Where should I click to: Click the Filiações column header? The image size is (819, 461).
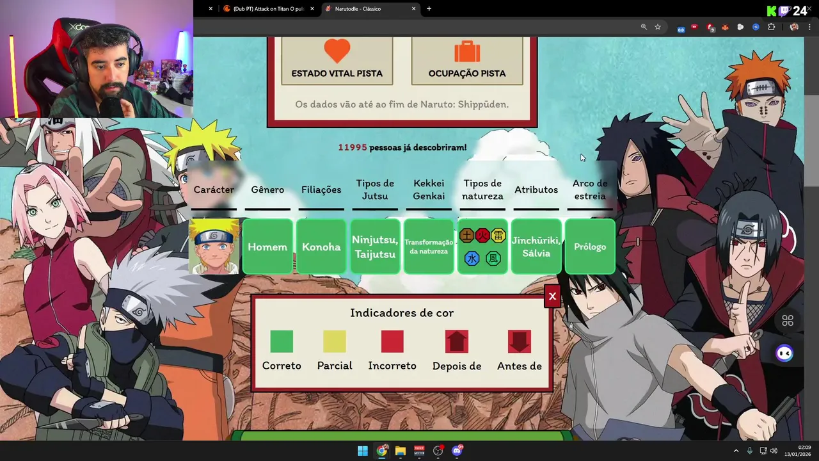pos(321,190)
